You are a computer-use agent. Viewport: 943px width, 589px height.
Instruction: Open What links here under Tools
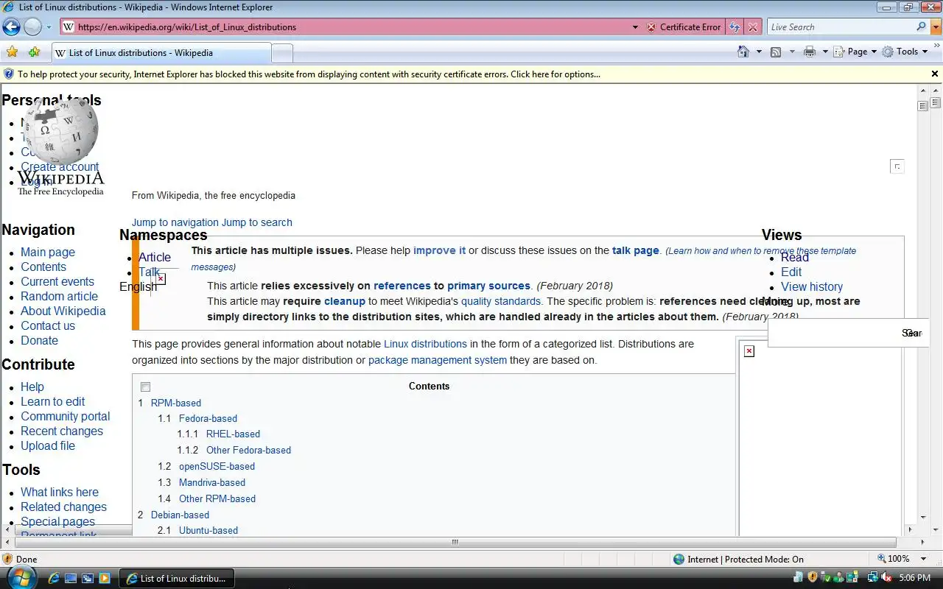(x=60, y=492)
